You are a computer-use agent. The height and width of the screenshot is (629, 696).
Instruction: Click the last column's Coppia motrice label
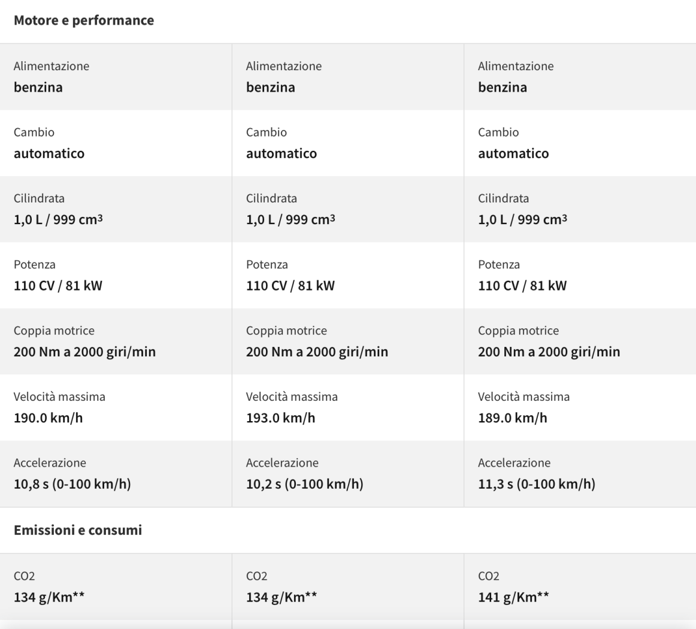[518, 331]
